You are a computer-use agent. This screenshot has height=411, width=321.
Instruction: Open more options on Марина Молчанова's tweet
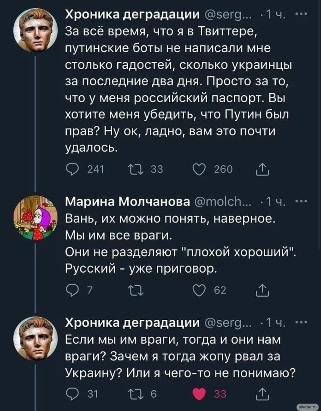[303, 201]
